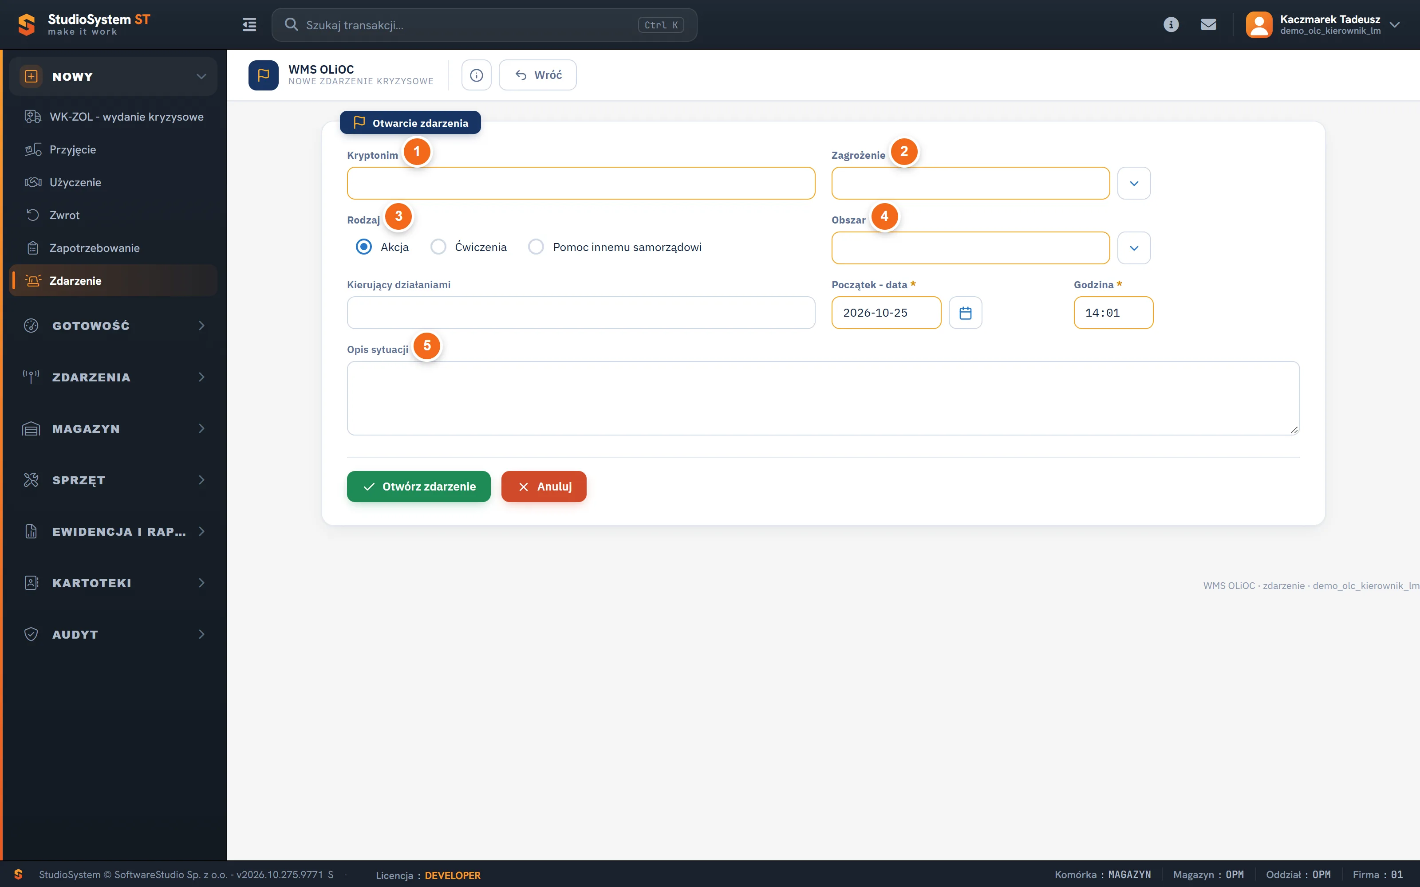Select the Akcja radio option
Screen dimensions: 1420x887
pyautogui.click(x=364, y=247)
